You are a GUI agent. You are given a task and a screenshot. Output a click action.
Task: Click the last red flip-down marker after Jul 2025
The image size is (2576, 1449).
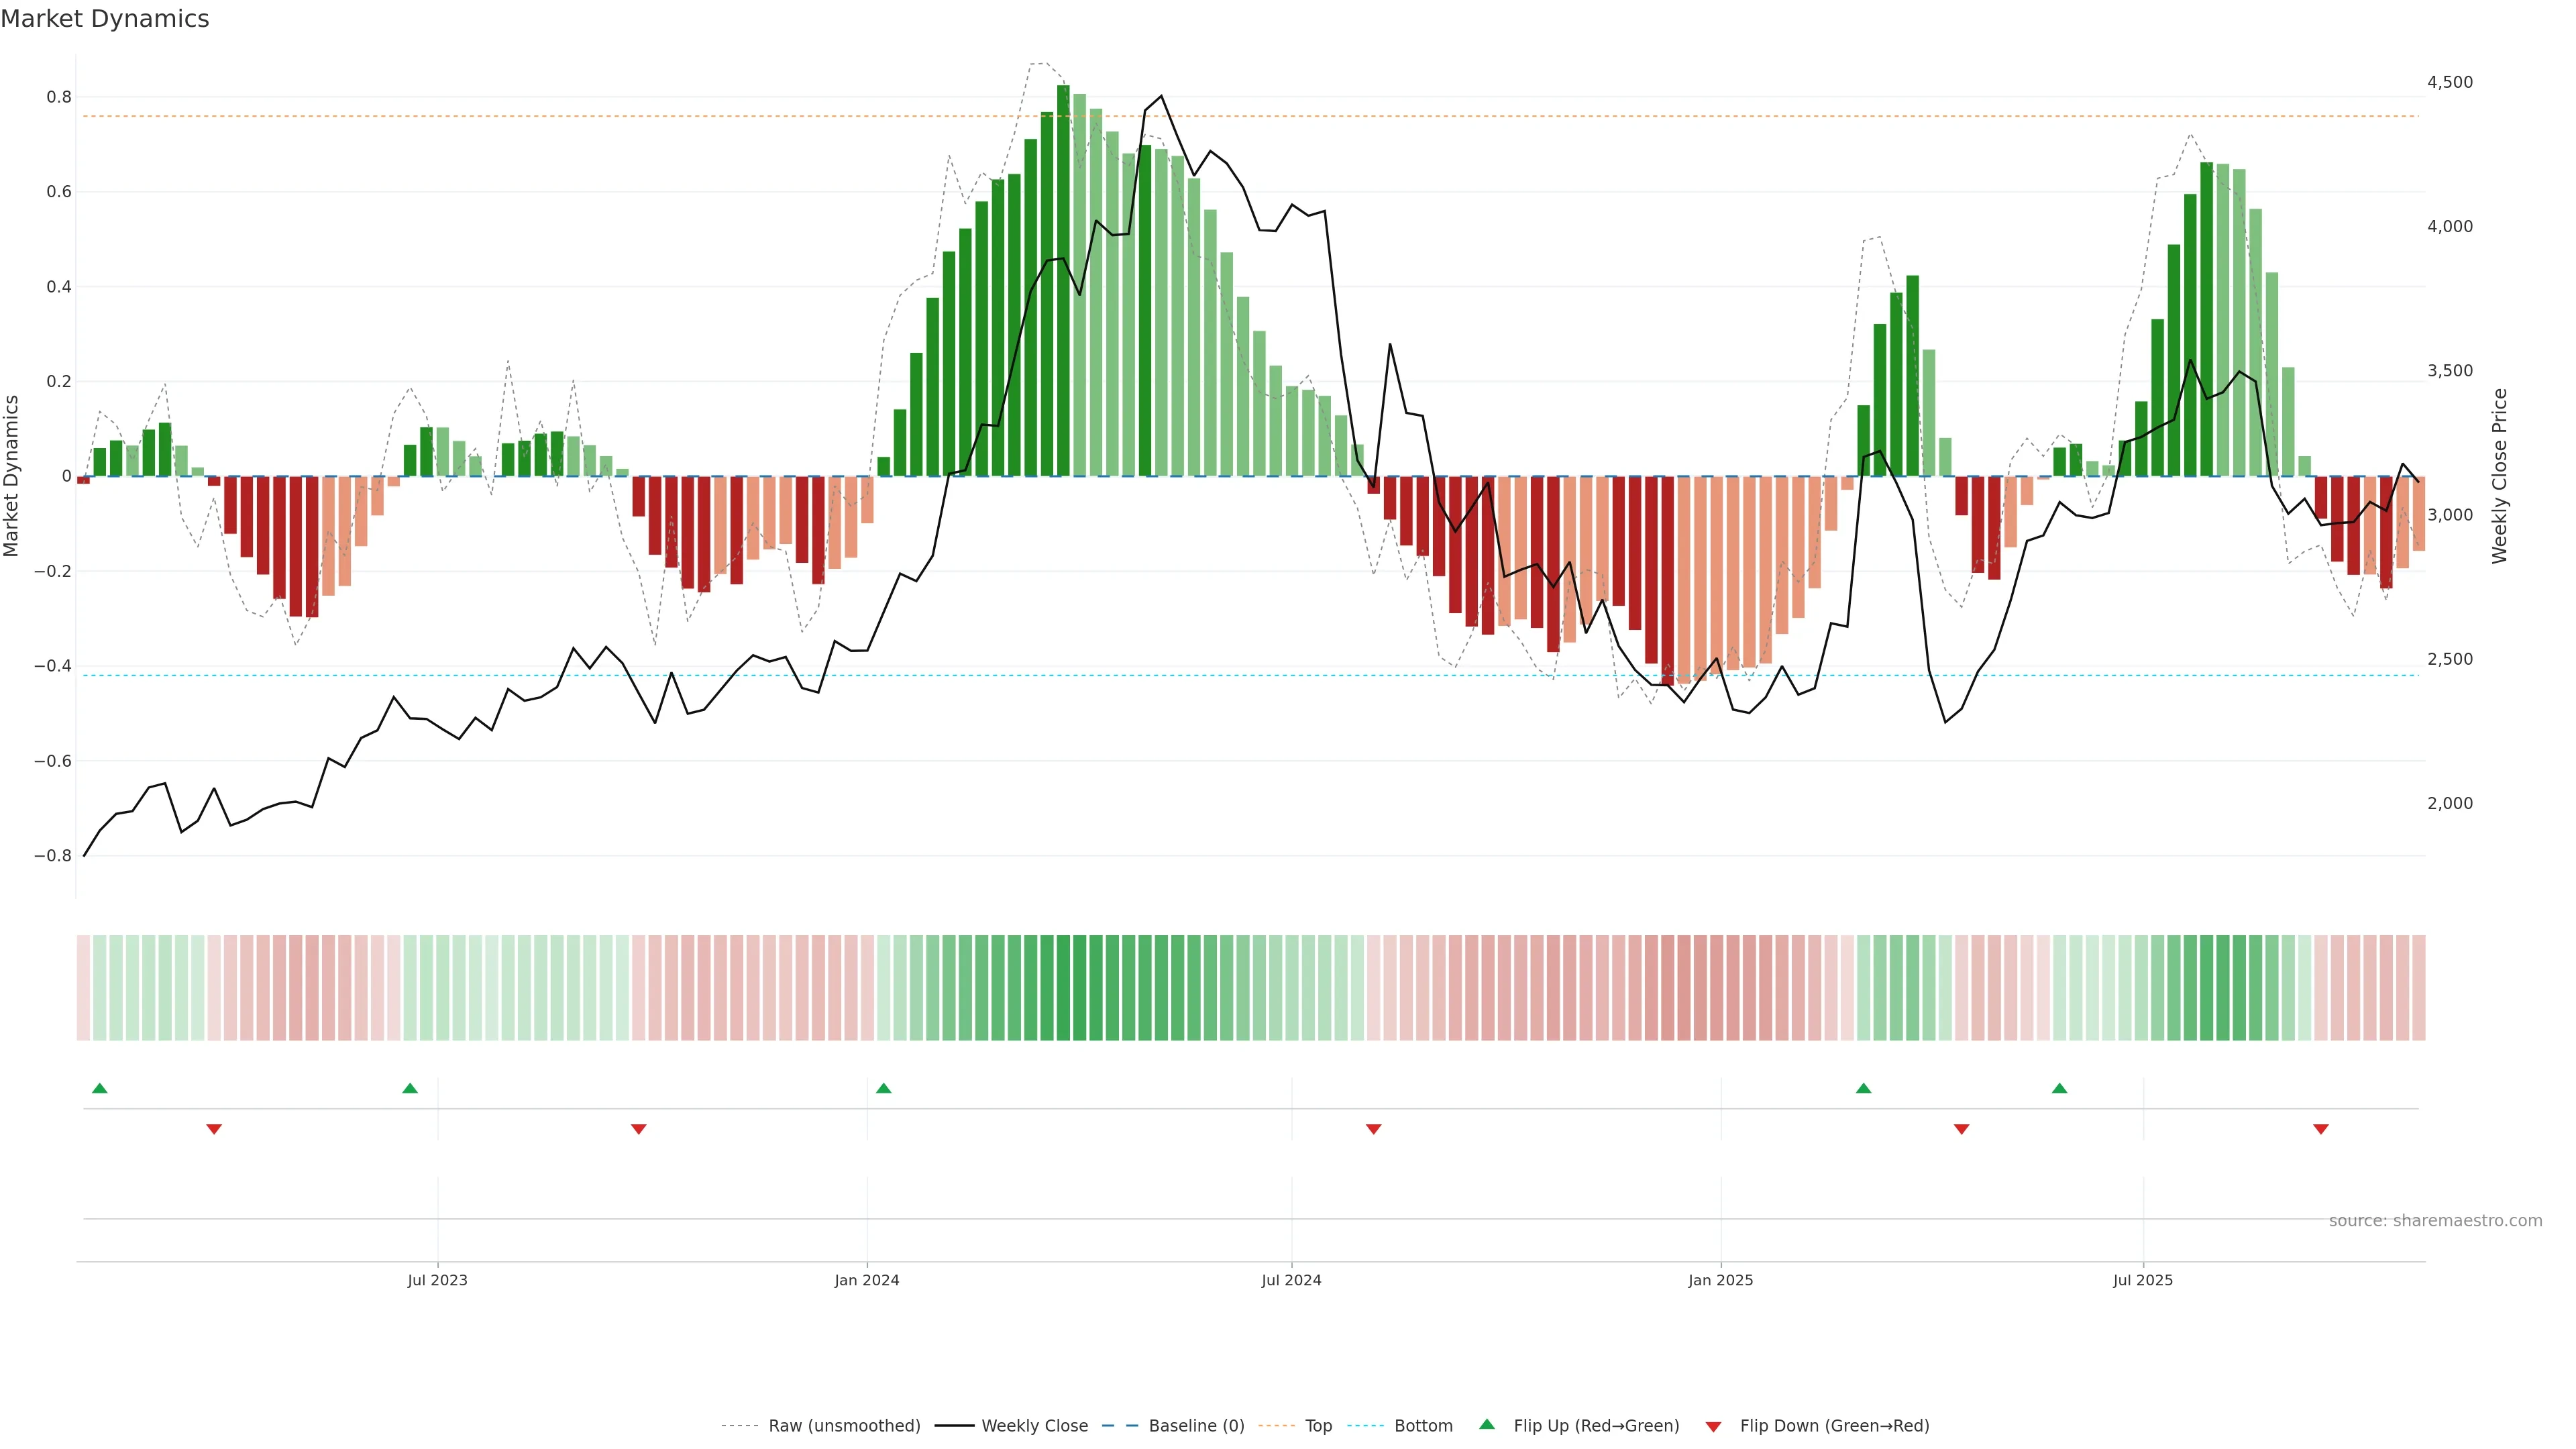tap(2321, 1129)
